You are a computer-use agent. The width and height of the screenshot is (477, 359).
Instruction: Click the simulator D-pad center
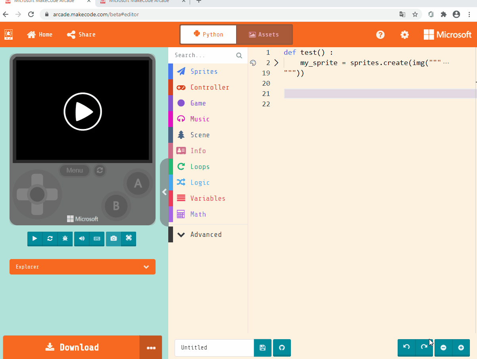click(37, 194)
